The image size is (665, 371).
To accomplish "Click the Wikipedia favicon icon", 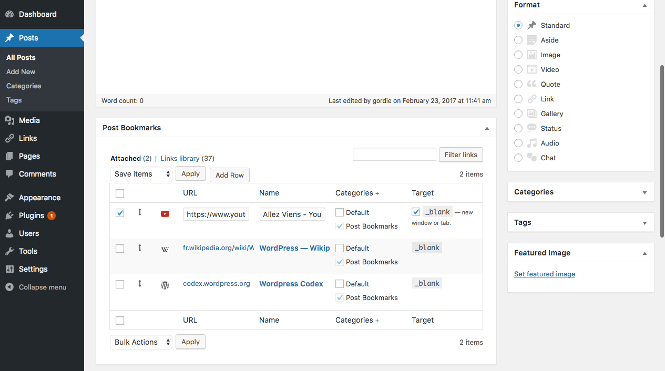I will (165, 250).
